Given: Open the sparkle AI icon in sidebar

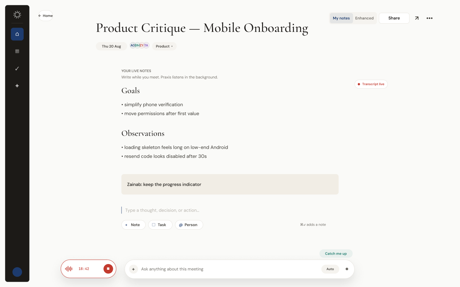Looking at the screenshot, I should 17,86.
